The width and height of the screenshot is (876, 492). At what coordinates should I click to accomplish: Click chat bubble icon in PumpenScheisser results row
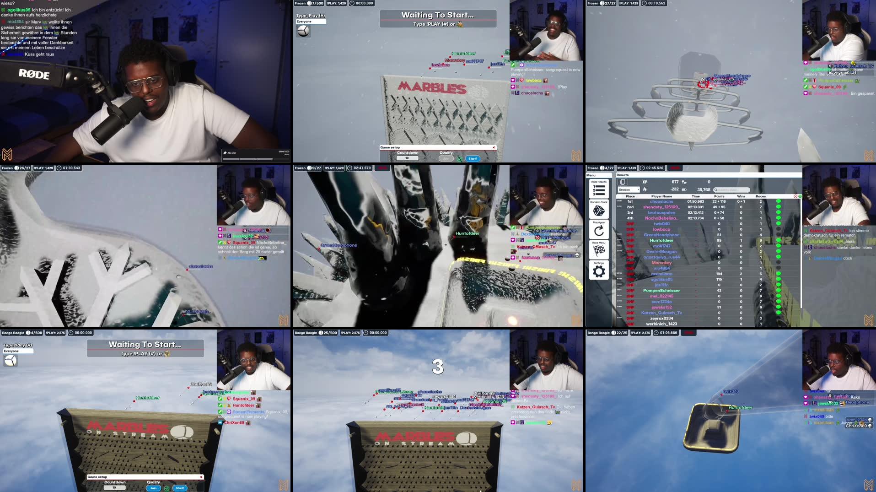pos(778,291)
